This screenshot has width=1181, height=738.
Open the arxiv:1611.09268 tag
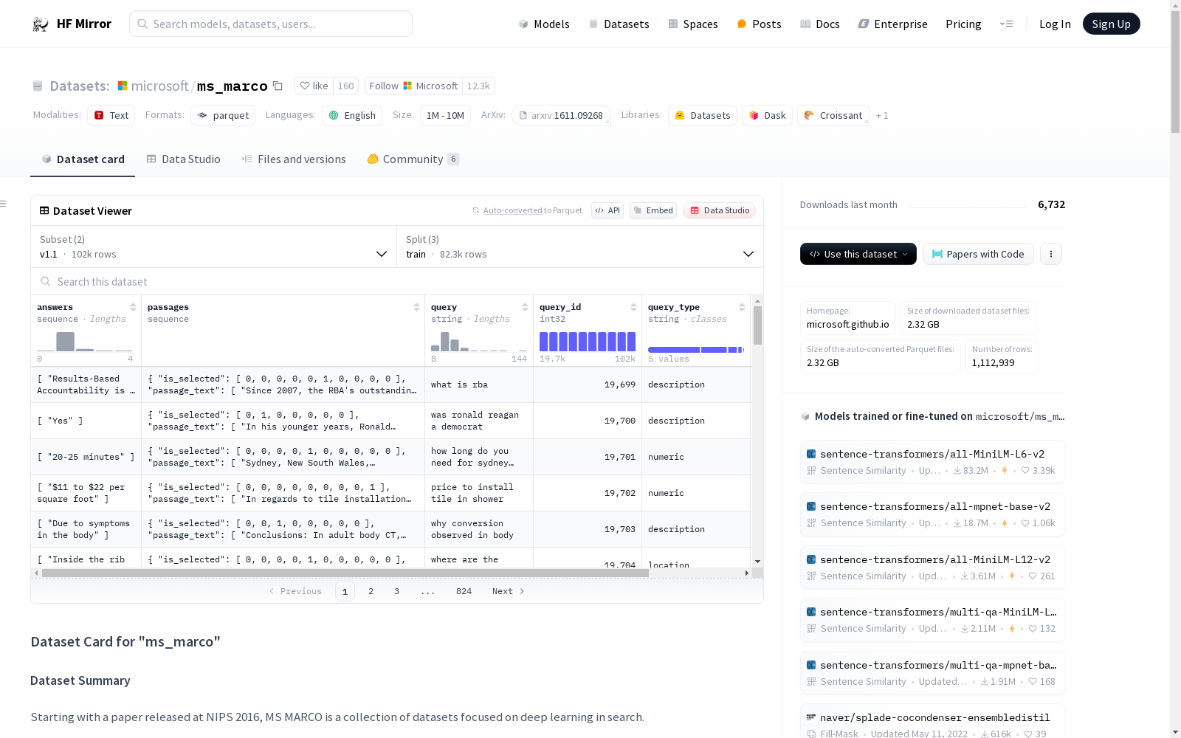(x=561, y=115)
